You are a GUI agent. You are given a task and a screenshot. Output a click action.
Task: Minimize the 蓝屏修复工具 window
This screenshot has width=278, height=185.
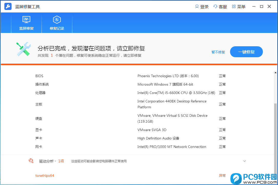point(254,7)
